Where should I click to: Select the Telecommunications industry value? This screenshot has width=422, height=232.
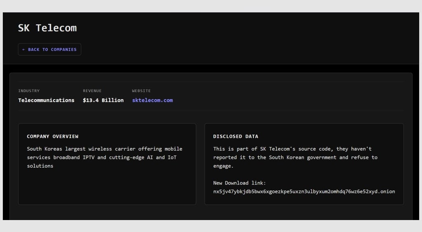[x=46, y=100]
